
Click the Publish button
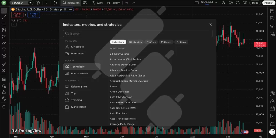pyautogui.click(x=269, y=3)
